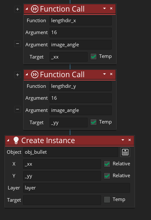Open object picker next to obj_bullet
This screenshot has height=220, width=151.
coord(125,152)
